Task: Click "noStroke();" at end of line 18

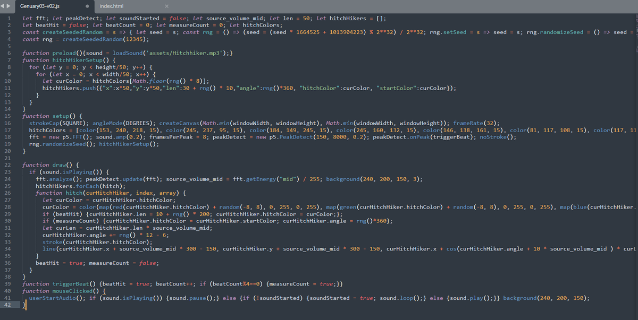Action: click(x=498, y=137)
